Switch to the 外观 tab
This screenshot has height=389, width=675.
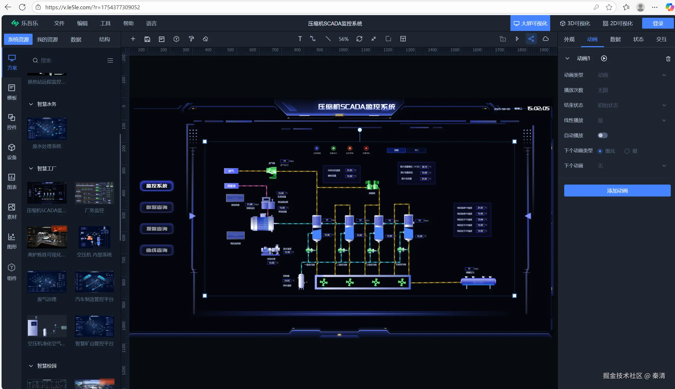click(x=569, y=39)
